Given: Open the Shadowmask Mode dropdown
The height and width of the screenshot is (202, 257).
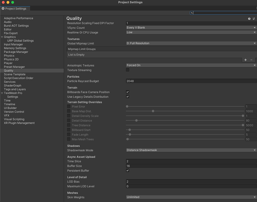Looking at the screenshot, I should click(x=191, y=150).
